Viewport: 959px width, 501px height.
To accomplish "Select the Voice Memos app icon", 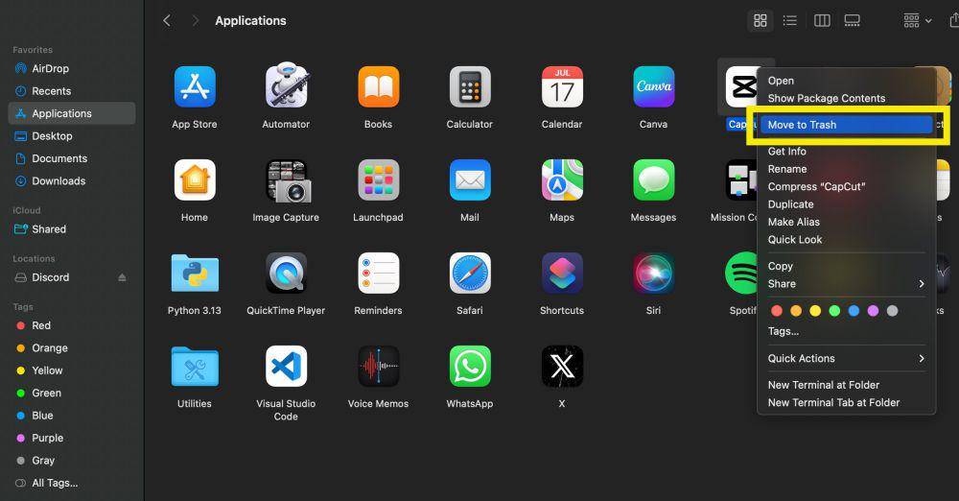I will click(378, 367).
